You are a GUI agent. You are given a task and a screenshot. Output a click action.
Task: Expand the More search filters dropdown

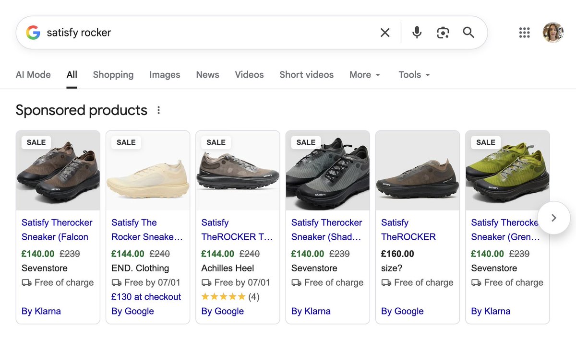[365, 75]
